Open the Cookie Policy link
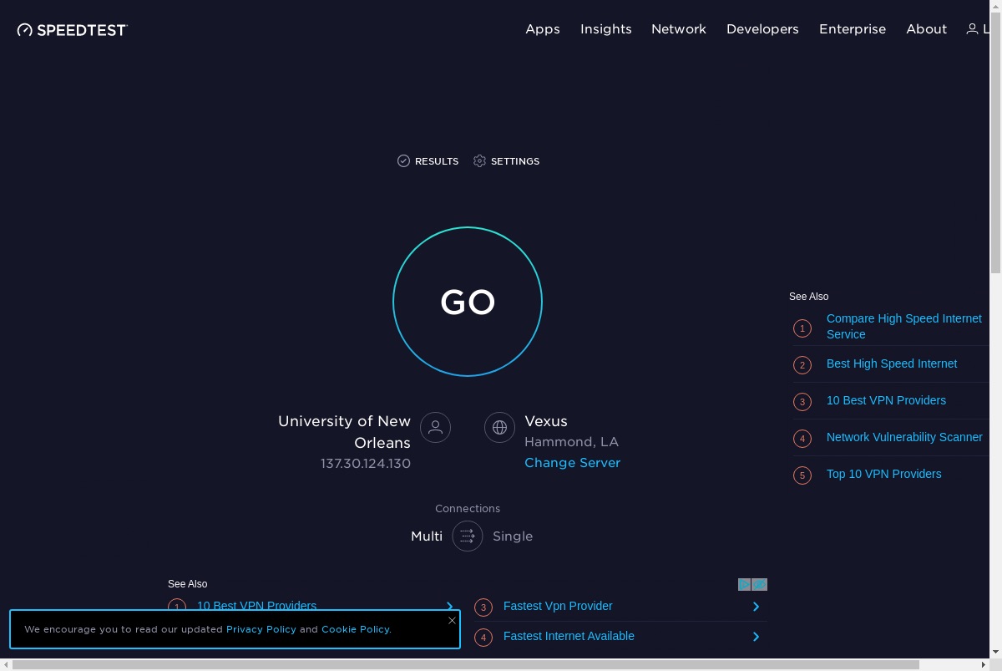This screenshot has height=671, width=1002. click(356, 629)
